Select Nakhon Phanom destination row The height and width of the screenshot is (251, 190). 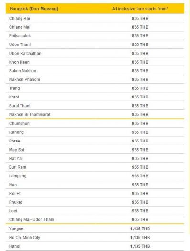[95, 79]
